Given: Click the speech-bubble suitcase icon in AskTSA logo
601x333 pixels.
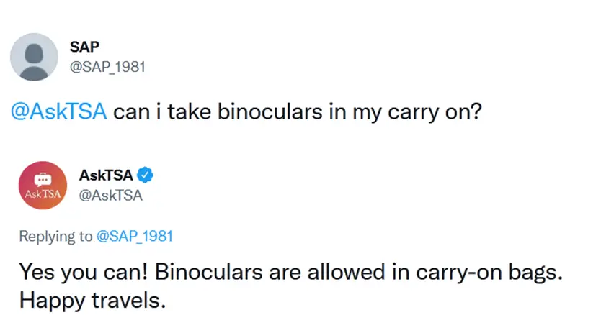Looking at the screenshot, I should (43, 179).
